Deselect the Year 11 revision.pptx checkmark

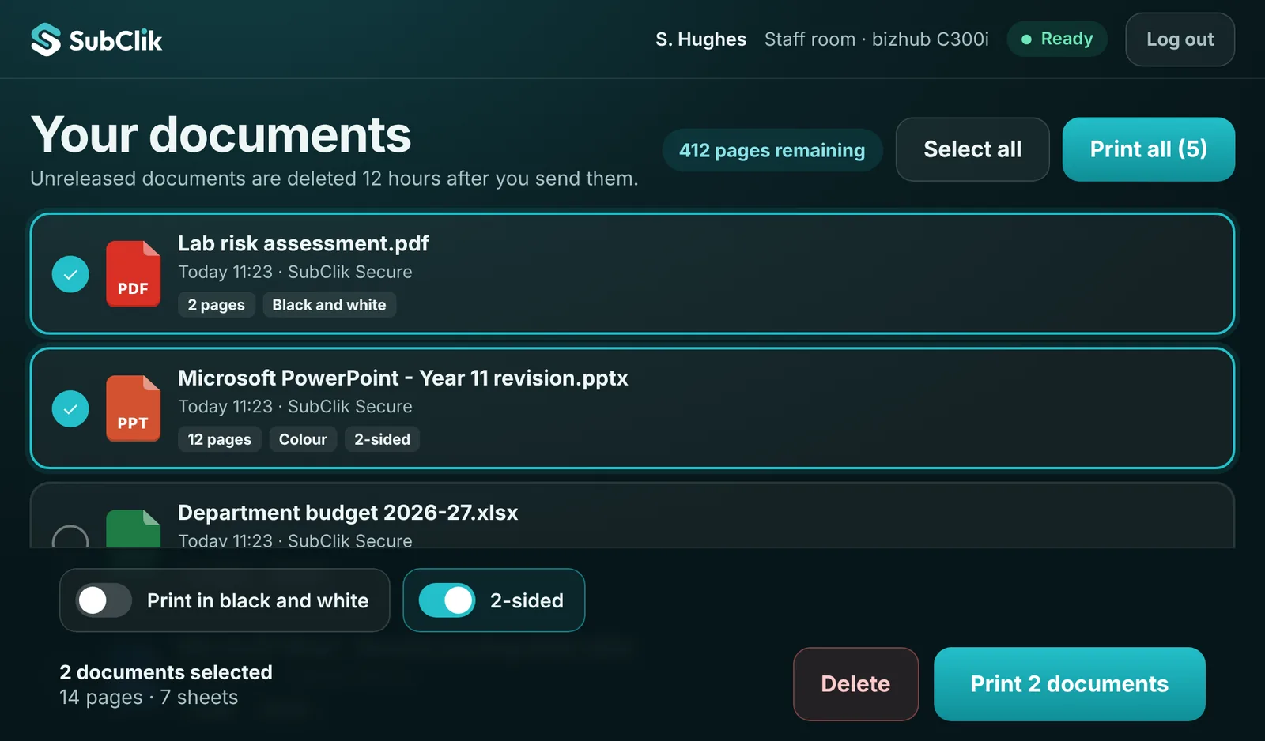click(70, 408)
